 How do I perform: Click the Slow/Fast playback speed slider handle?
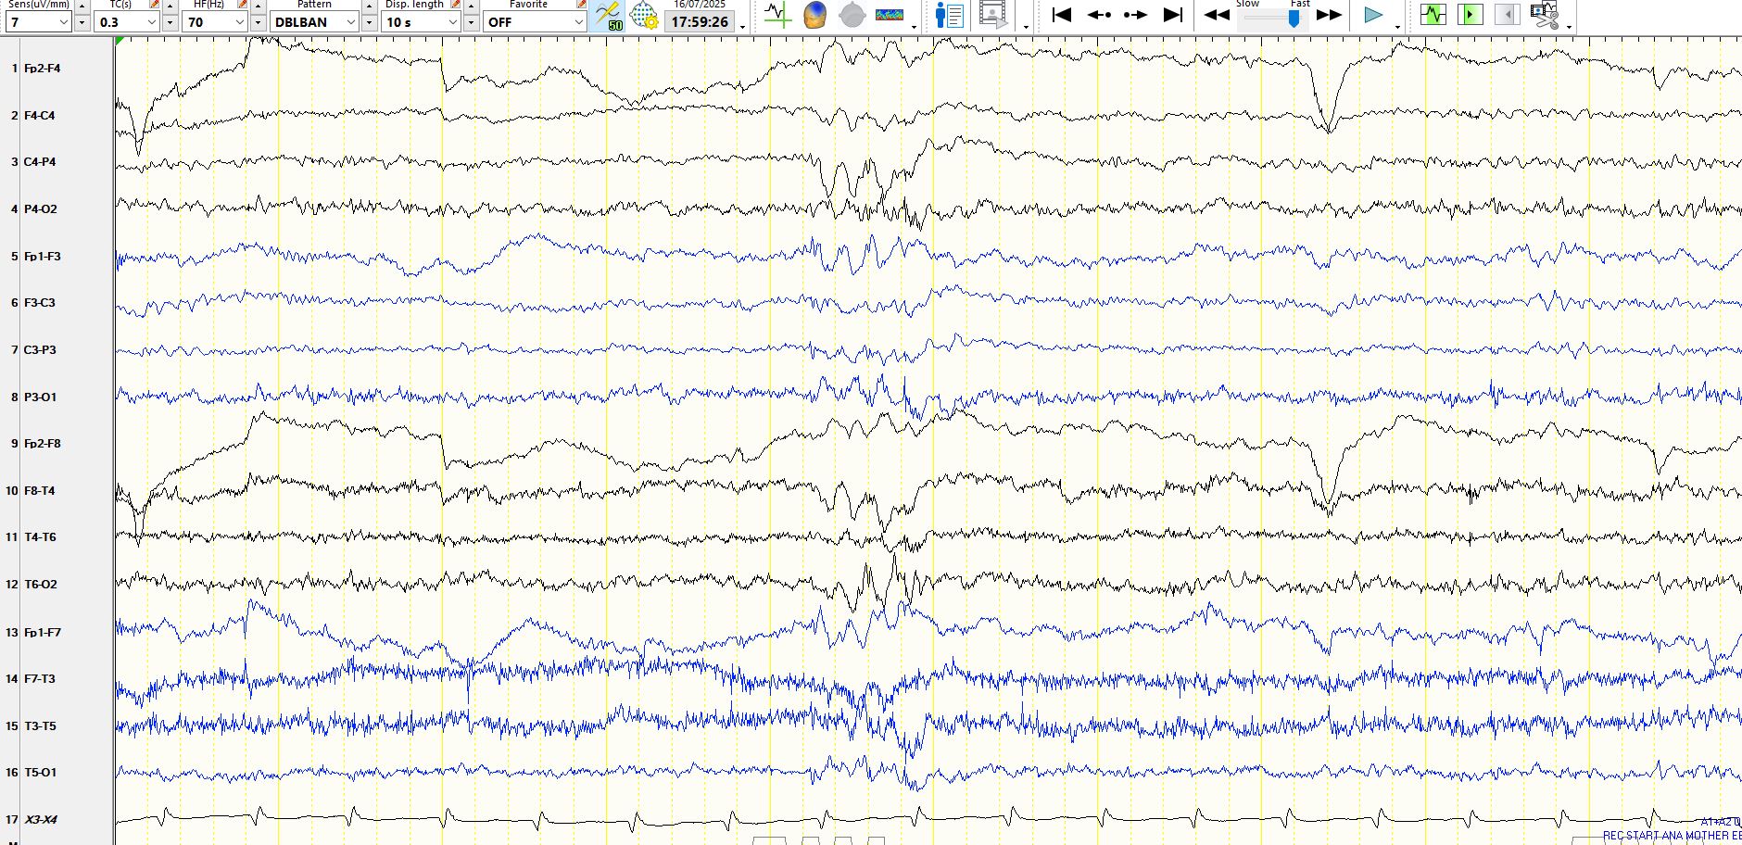pyautogui.click(x=1294, y=19)
